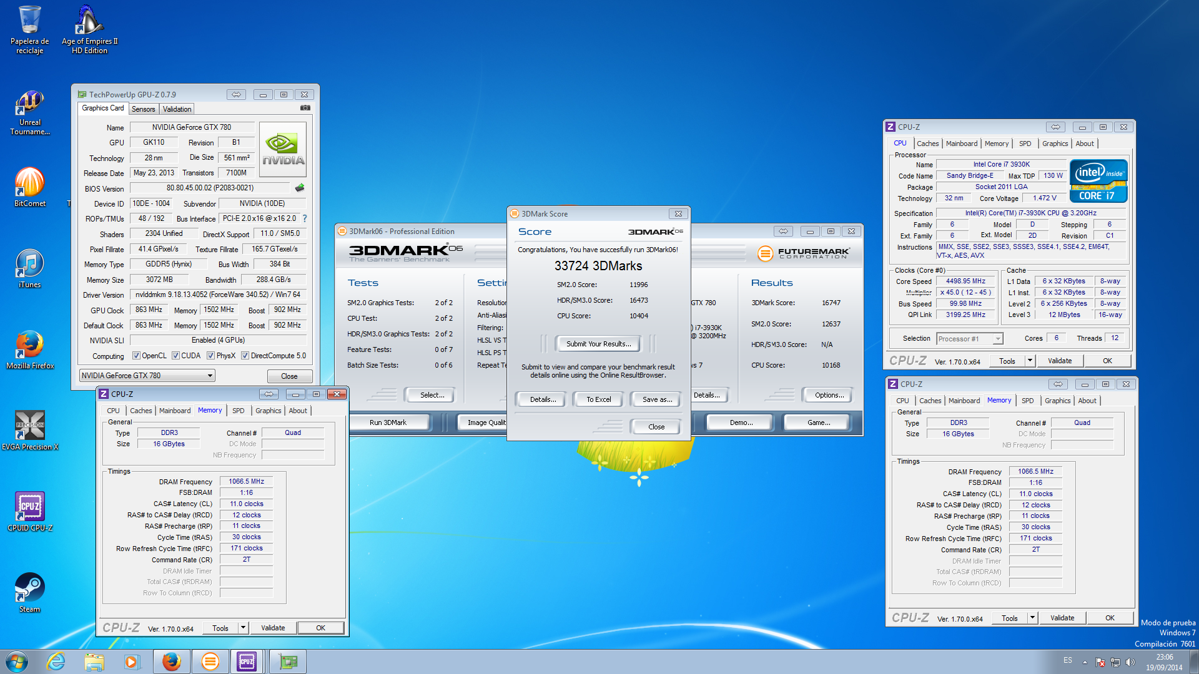Open Internet Explorer from taskbar
Image resolution: width=1199 pixels, height=674 pixels.
56,662
